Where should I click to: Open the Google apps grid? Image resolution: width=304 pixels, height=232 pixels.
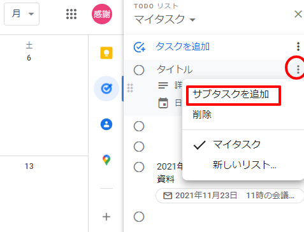(x=71, y=14)
